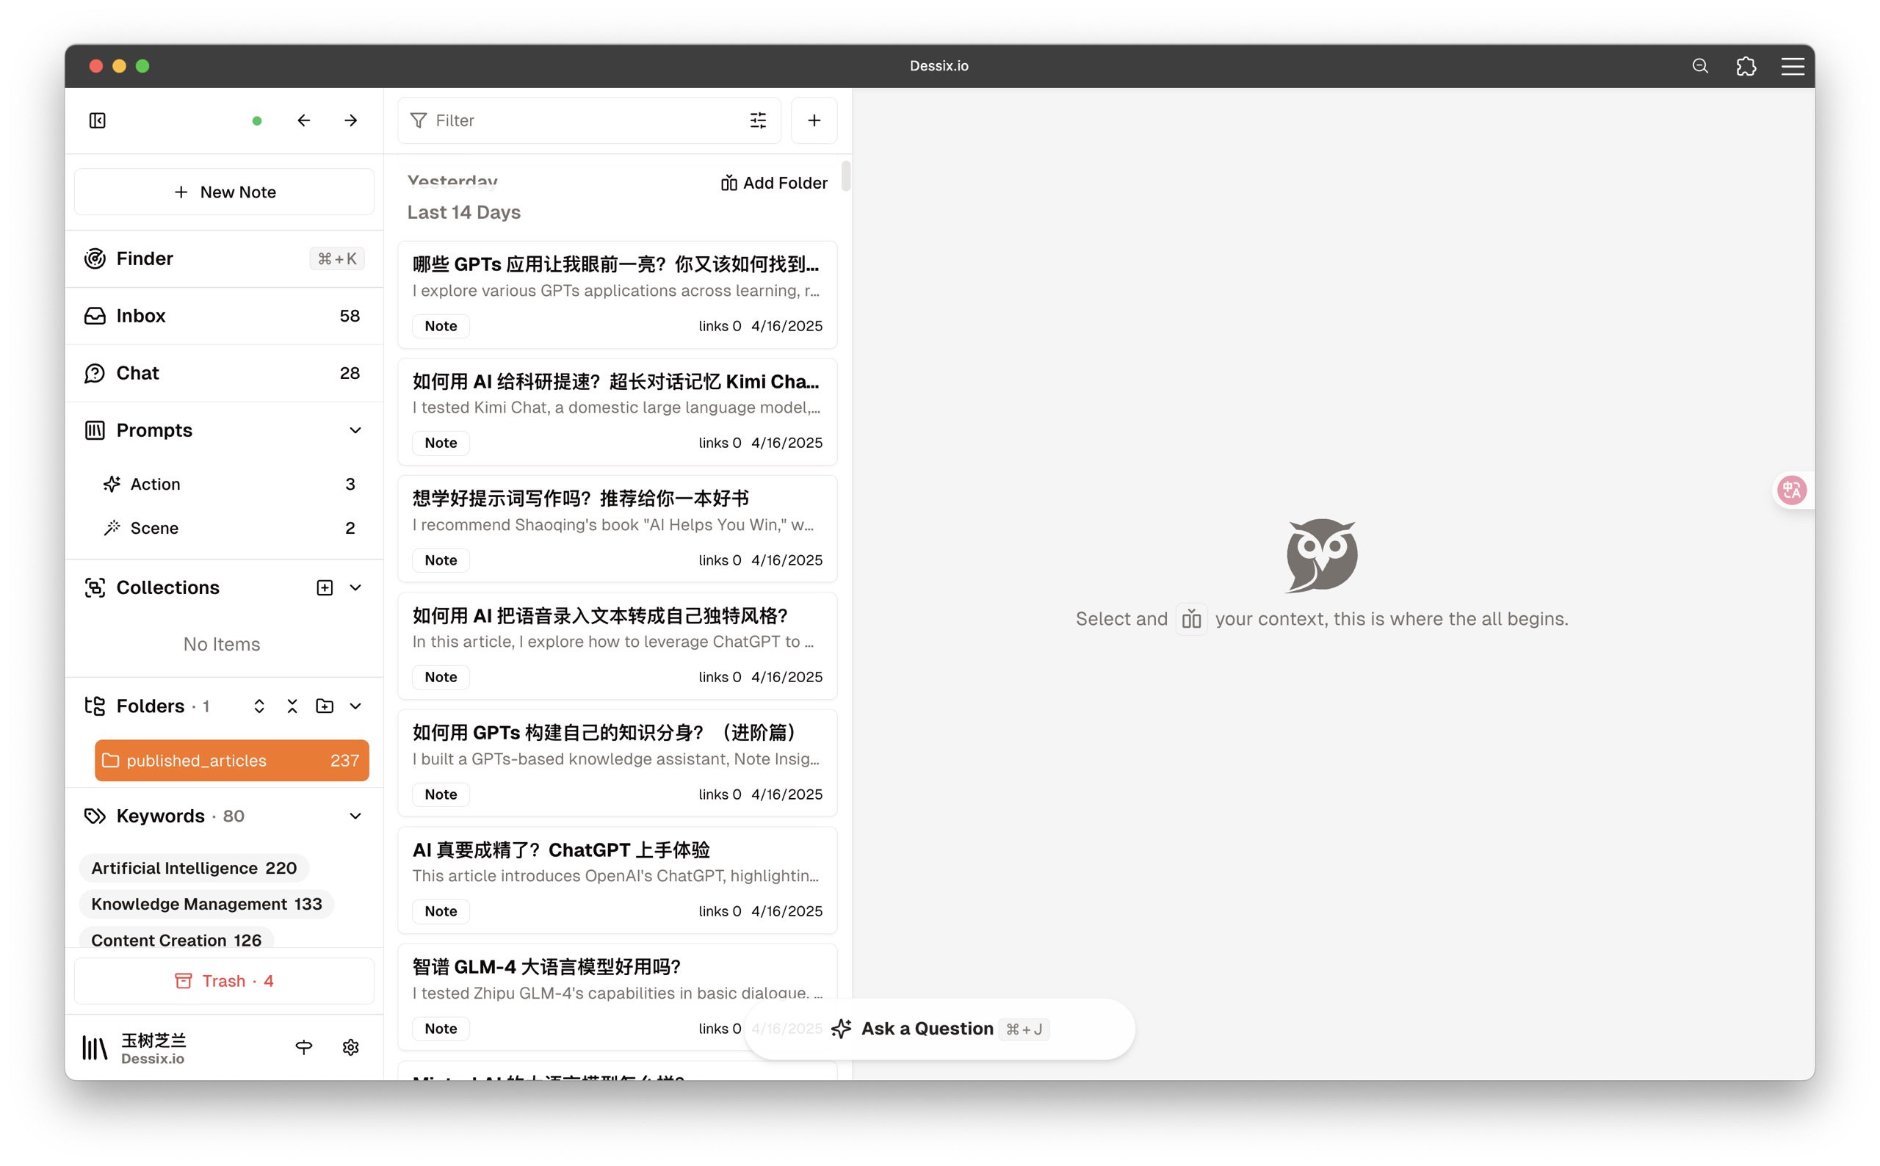Go back with the left arrow

click(x=304, y=120)
